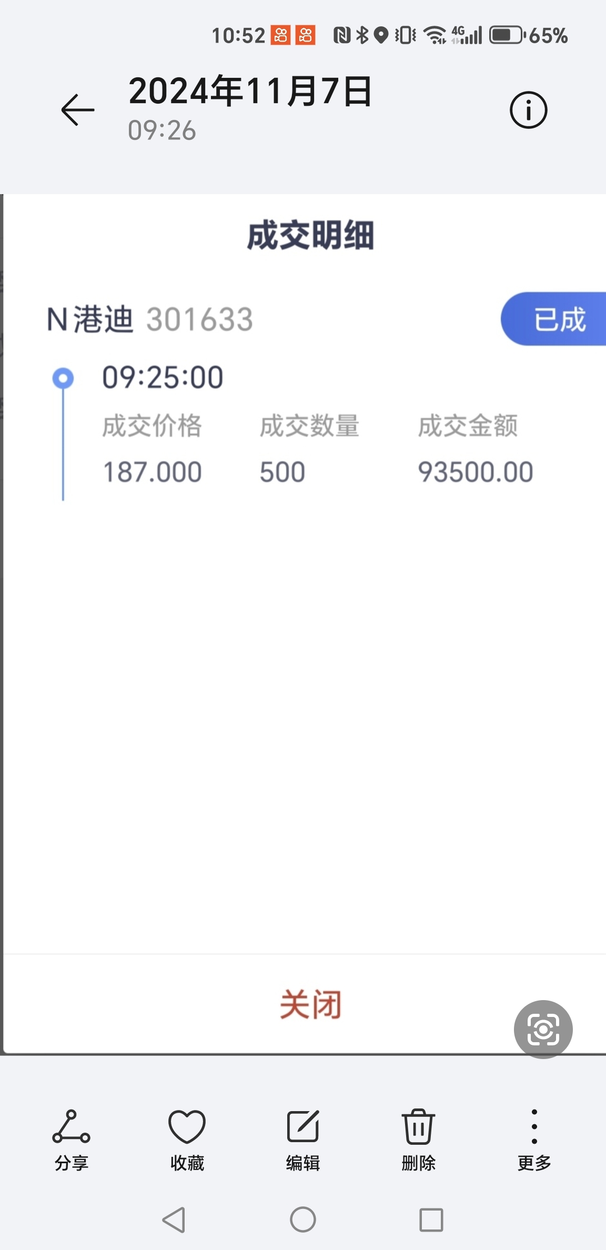Select the 09:25:00 timeline marker dot
Image resolution: width=606 pixels, height=1250 pixels.
click(x=63, y=378)
